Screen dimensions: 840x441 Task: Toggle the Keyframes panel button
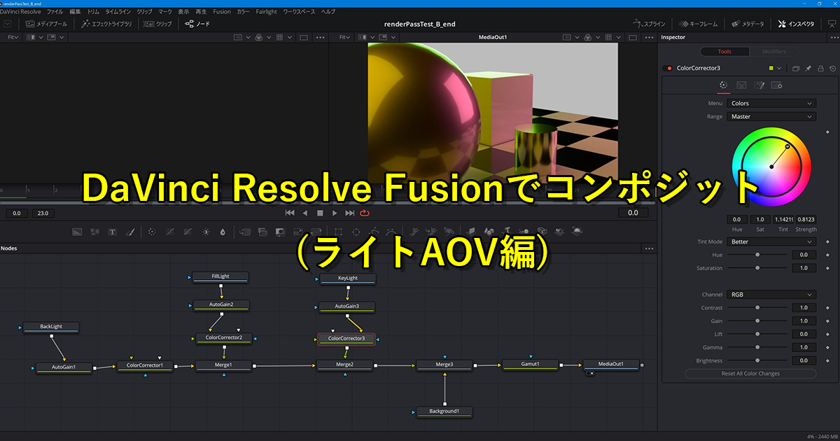[x=697, y=24]
